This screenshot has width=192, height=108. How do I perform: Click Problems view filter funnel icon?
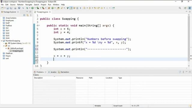(180, 72)
